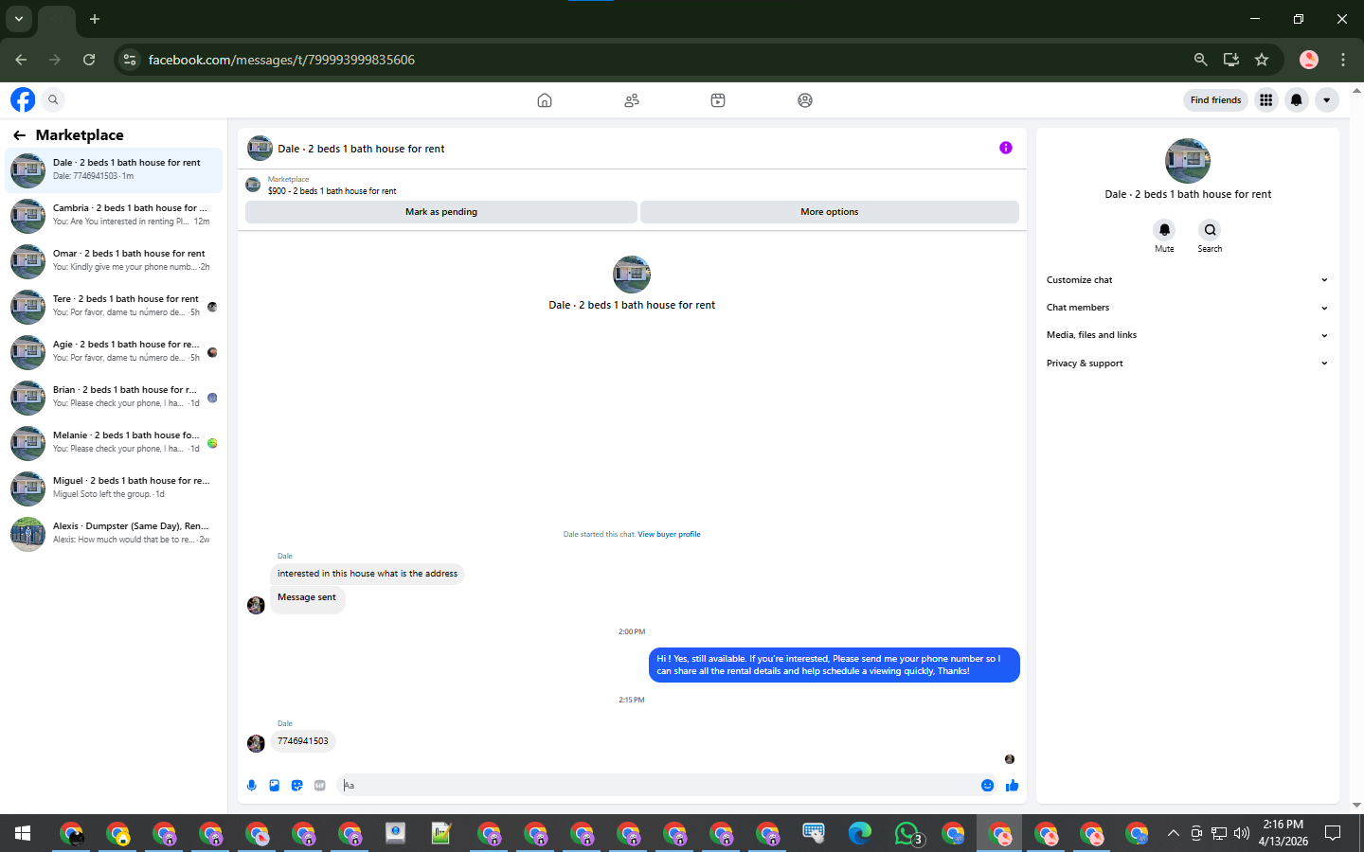Open Alexis Dumpster conversation
This screenshot has height=852, width=1364.
point(114,533)
